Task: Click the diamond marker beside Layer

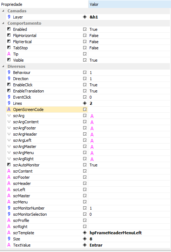Action: pyautogui.click(x=85, y=17)
